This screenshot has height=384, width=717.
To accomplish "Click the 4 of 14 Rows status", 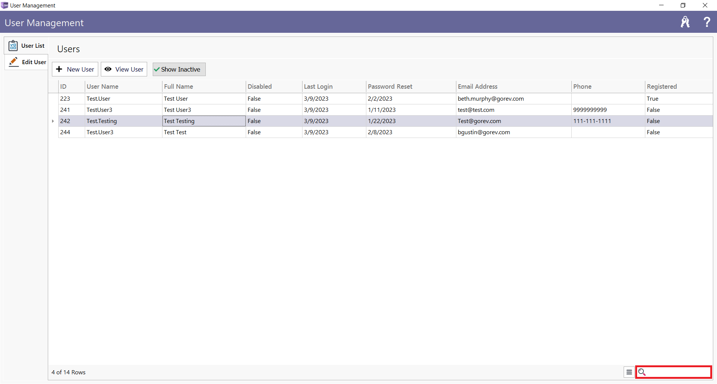I will pos(69,372).
